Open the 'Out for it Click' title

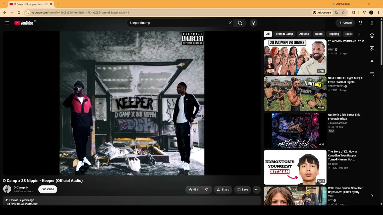pos(344,117)
